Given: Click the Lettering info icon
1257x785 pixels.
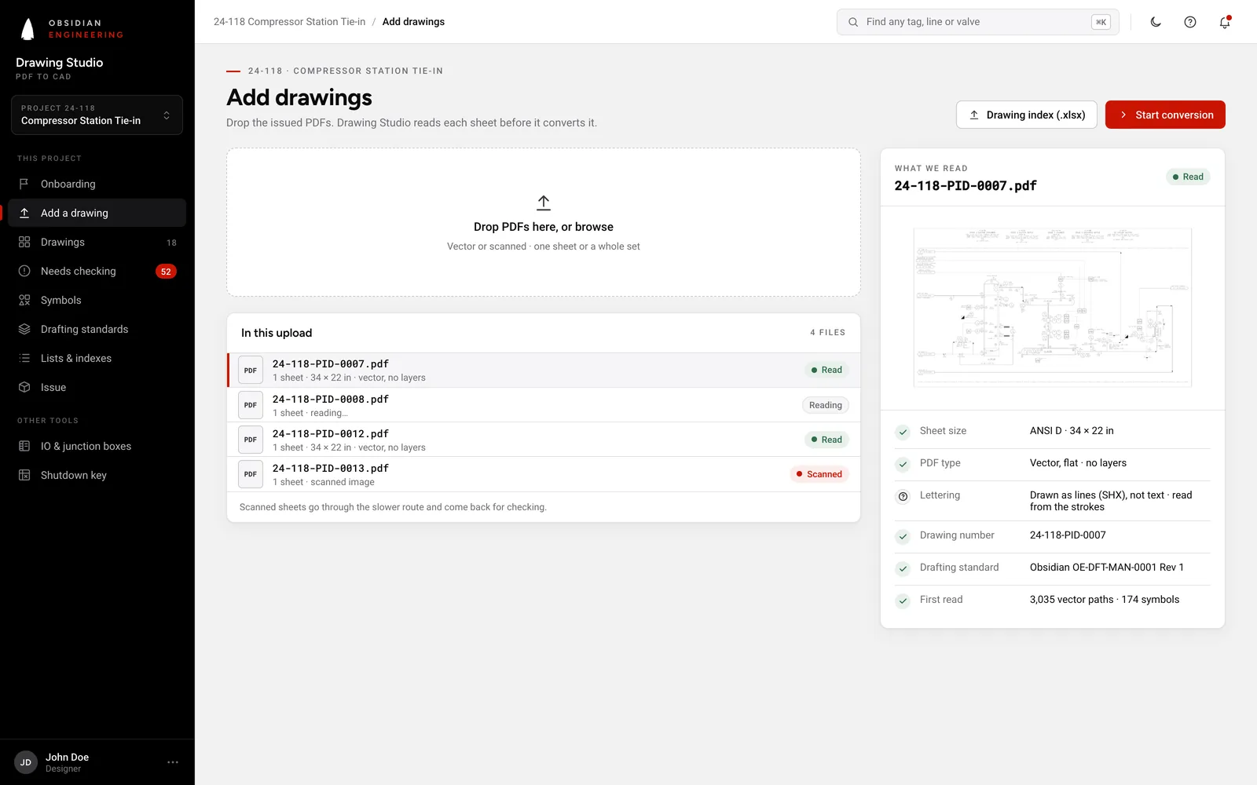Looking at the screenshot, I should pyautogui.click(x=903, y=496).
